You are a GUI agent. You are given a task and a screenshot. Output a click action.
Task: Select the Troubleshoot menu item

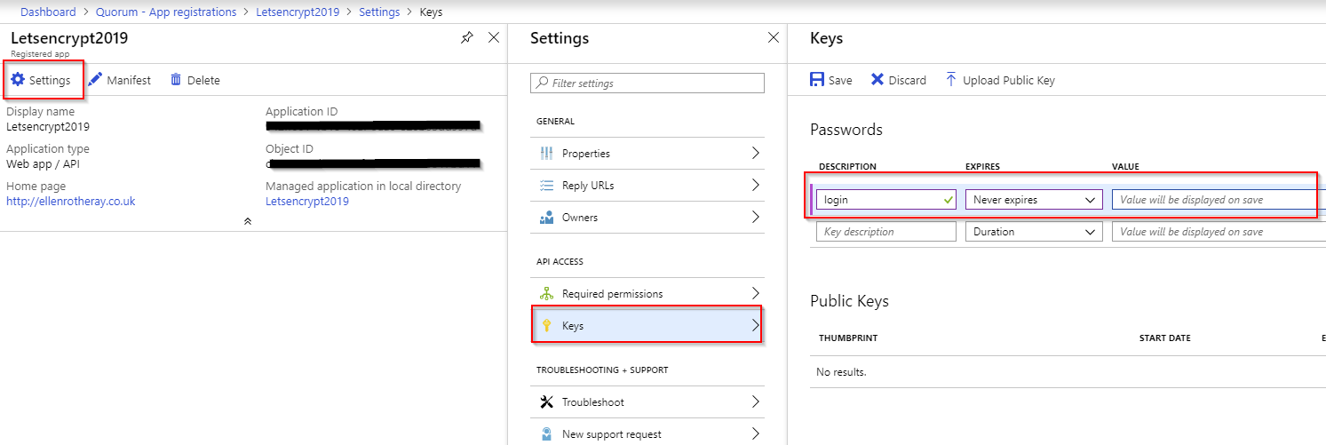point(647,402)
